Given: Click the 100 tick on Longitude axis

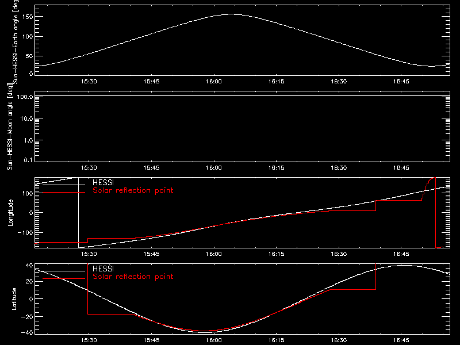Looking at the screenshot, I should coord(28,193).
